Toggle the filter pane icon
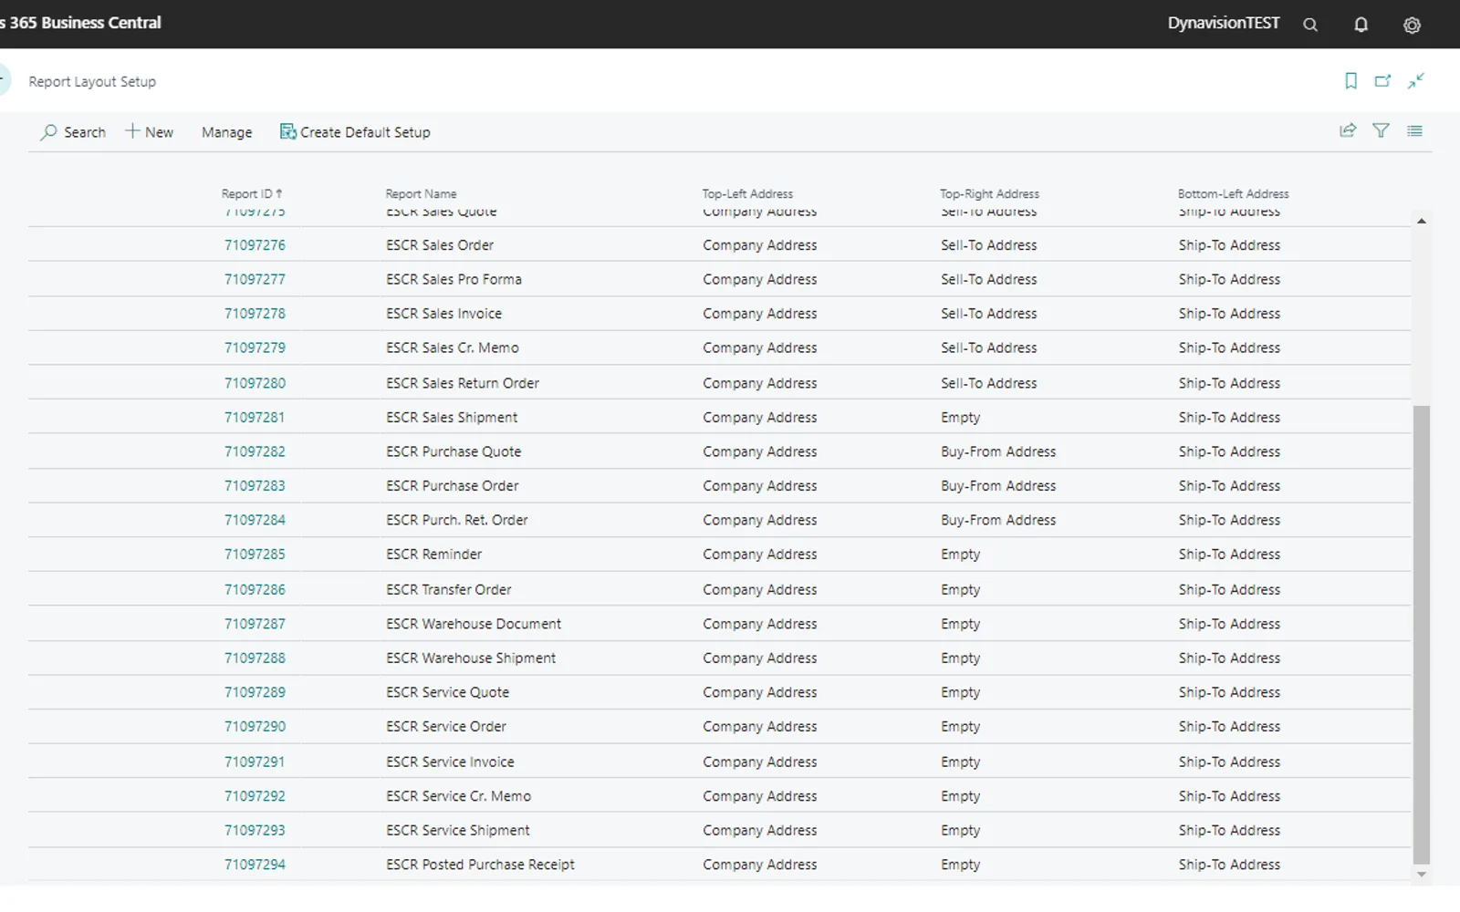Image resolution: width=1460 pixels, height=912 pixels. (x=1381, y=130)
